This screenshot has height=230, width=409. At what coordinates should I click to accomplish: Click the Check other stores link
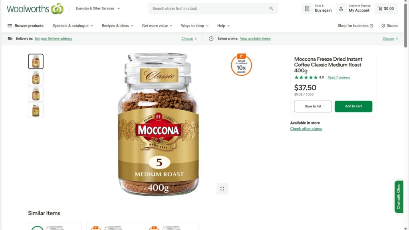click(x=306, y=129)
